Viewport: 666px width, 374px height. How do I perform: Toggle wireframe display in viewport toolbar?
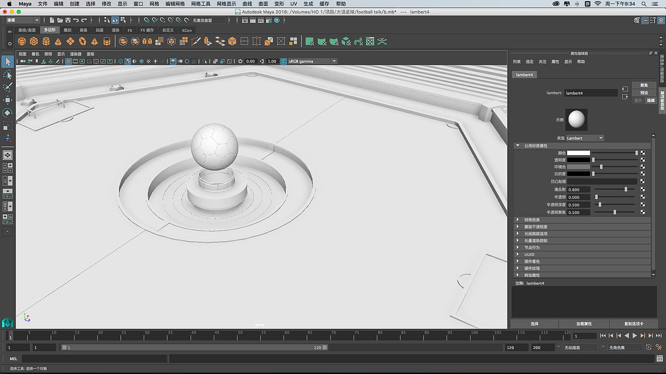click(121, 61)
